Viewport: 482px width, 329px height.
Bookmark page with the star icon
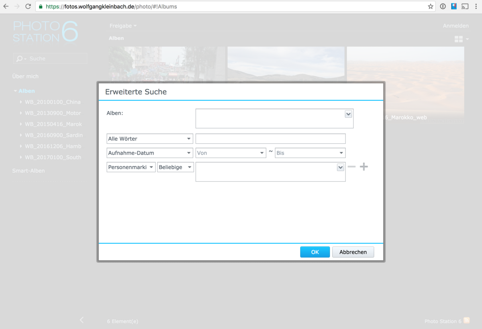coord(431,6)
